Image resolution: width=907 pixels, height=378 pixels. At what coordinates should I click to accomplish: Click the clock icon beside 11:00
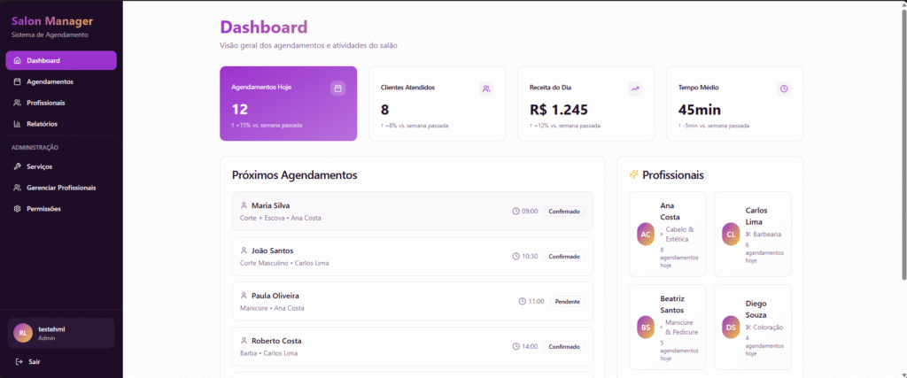[x=523, y=301]
